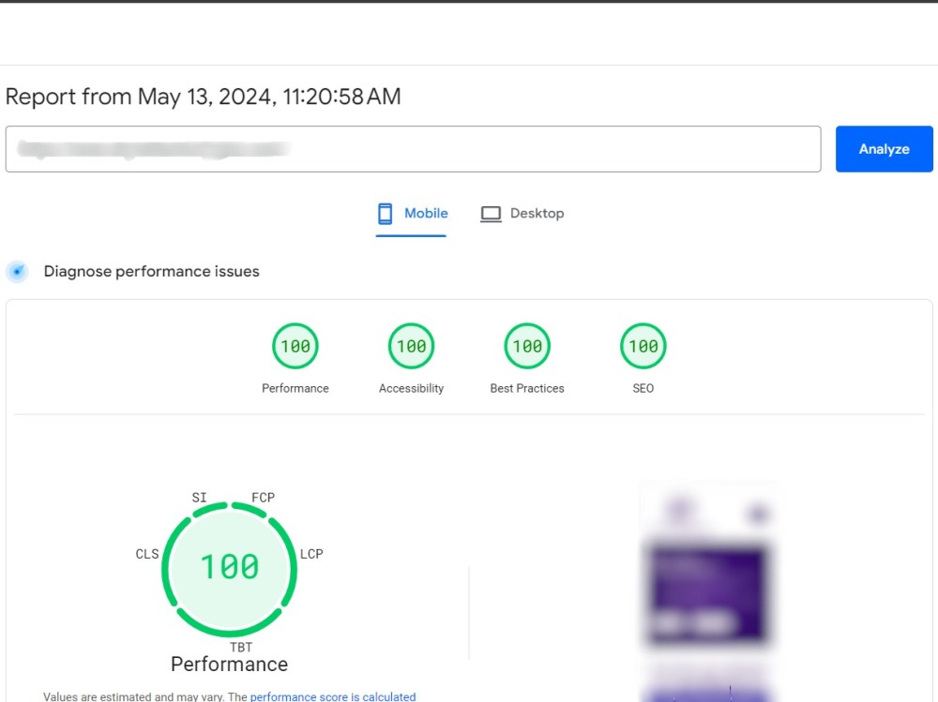Jump to SEO score gauge
938x702 pixels.
643,346
